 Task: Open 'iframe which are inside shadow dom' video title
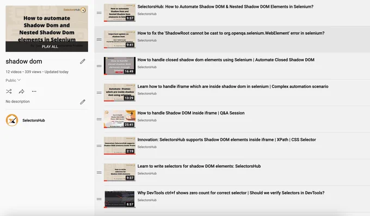pyautogui.click(x=233, y=86)
